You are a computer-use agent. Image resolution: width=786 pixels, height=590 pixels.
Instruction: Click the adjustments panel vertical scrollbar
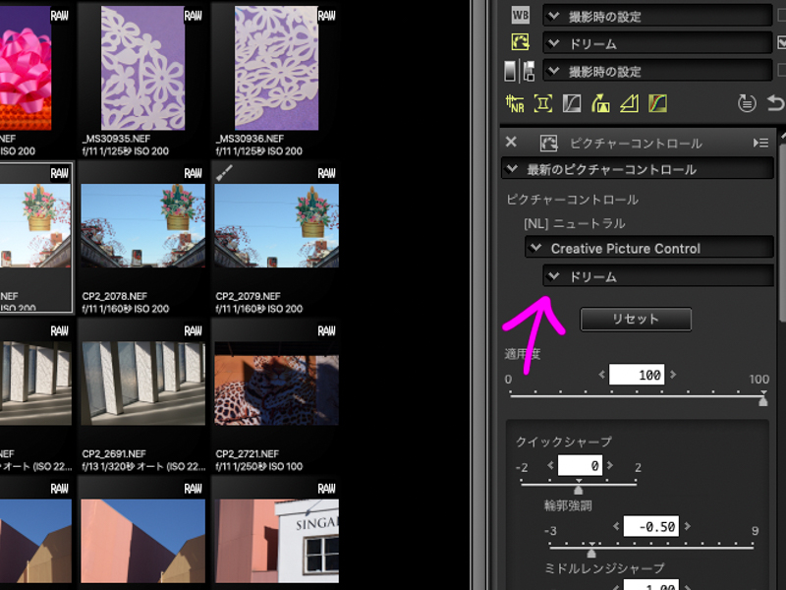(782, 231)
